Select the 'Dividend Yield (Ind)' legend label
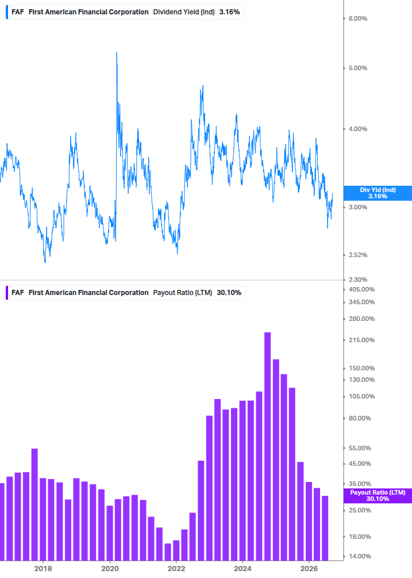The height and width of the screenshot is (578, 412). click(x=184, y=12)
